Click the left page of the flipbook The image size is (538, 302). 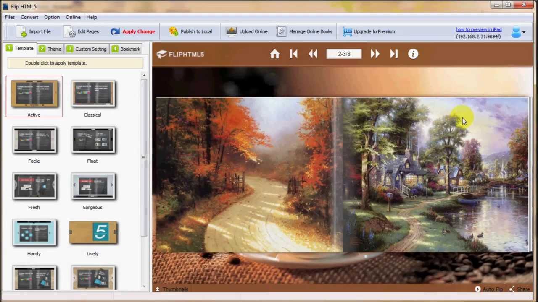pos(249,174)
